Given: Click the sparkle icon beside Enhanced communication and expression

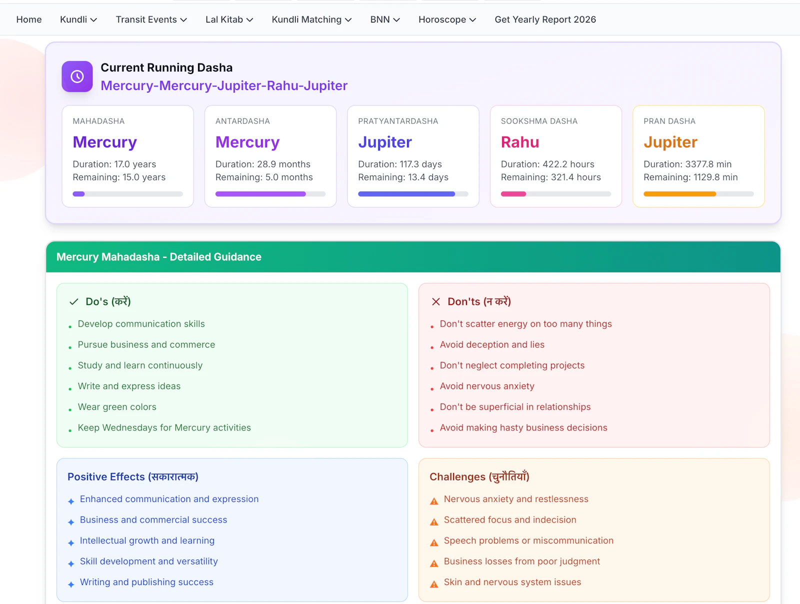Looking at the screenshot, I should tap(70, 500).
